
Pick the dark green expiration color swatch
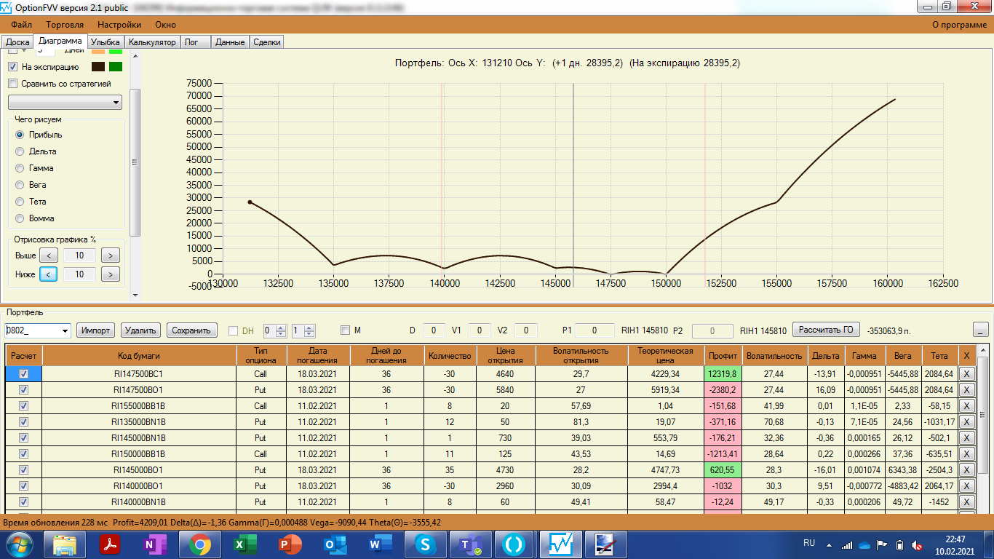pos(116,67)
